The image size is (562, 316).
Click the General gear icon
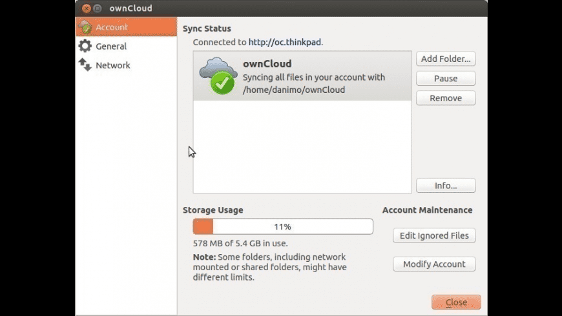(85, 46)
